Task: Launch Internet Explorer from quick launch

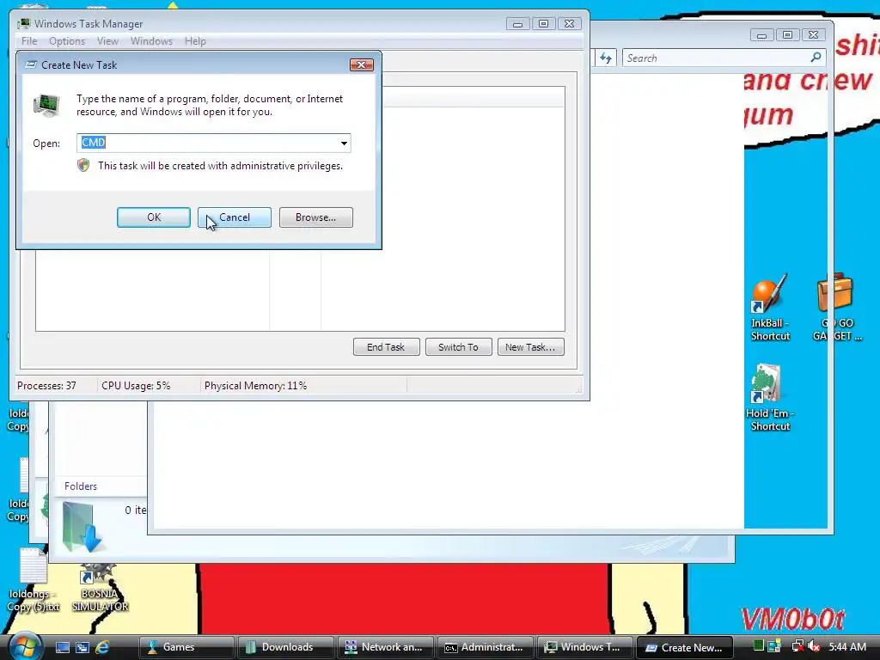Action: click(x=102, y=647)
